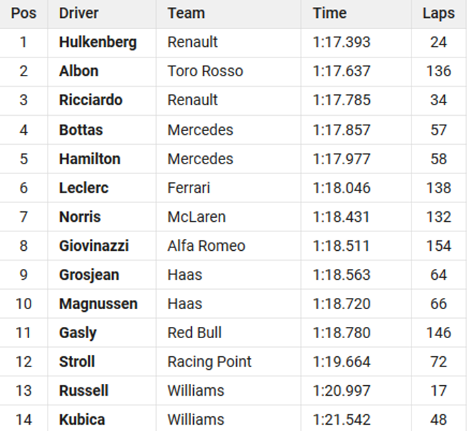471x431 pixels.
Task: Click the Alfa Romeo team cell
Action: point(206,246)
